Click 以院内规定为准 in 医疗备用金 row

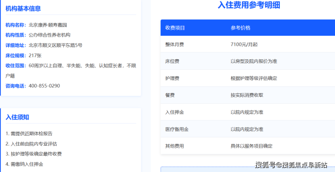pyautogui.click(x=247, y=129)
